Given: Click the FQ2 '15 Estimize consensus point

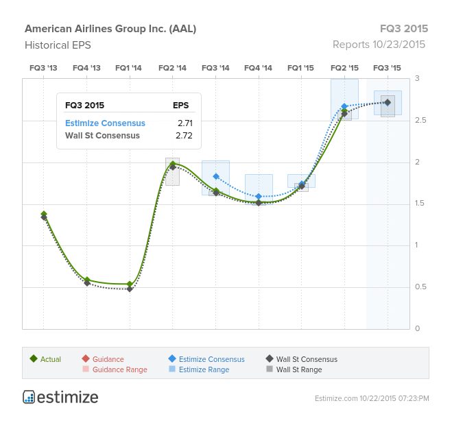Looking at the screenshot, I should (x=344, y=106).
